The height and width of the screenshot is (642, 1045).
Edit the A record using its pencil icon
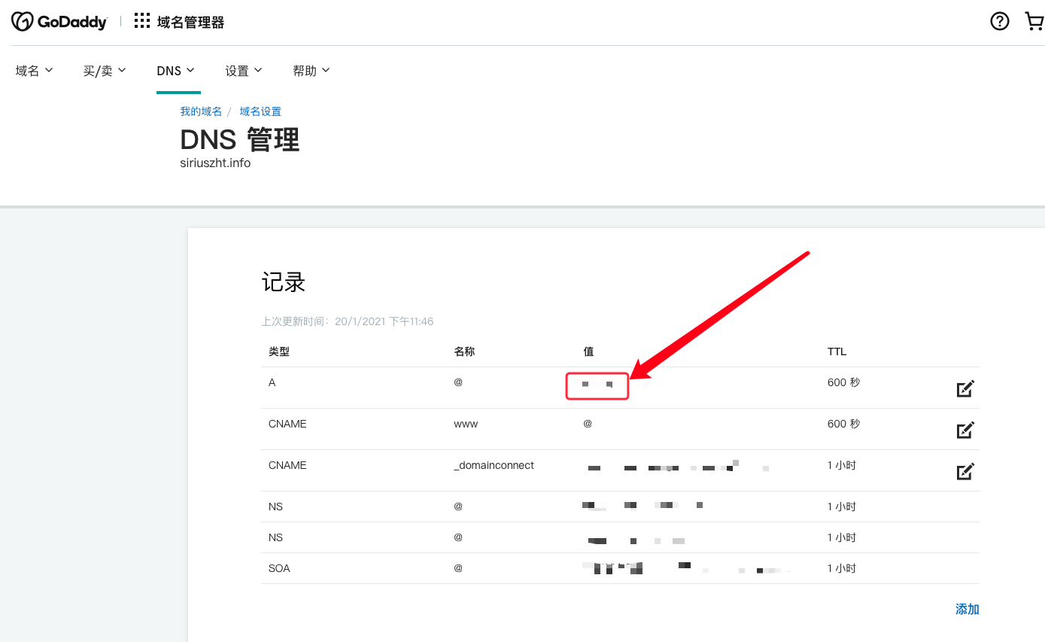point(965,388)
